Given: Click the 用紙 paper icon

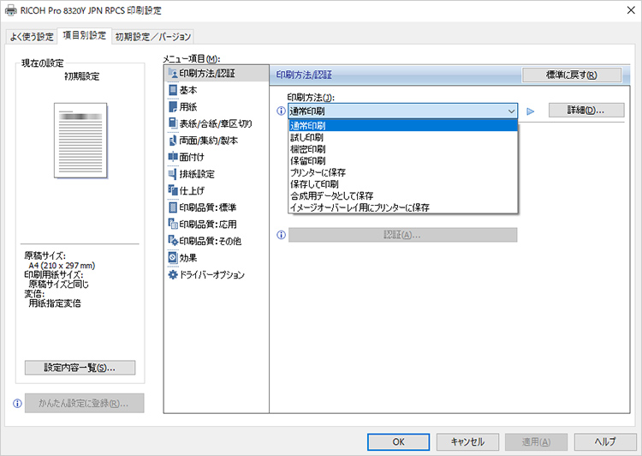Looking at the screenshot, I should [172, 107].
